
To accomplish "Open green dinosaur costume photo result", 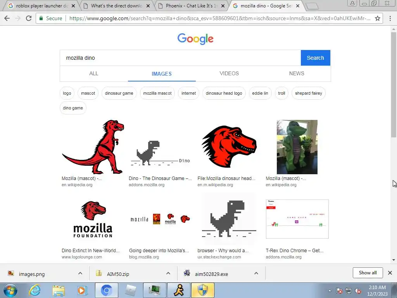I will pos(297,147).
